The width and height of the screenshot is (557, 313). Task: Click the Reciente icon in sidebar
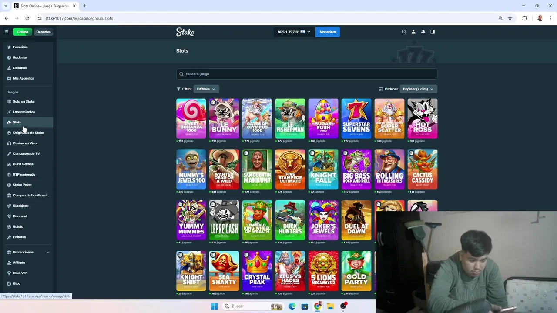[9, 57]
